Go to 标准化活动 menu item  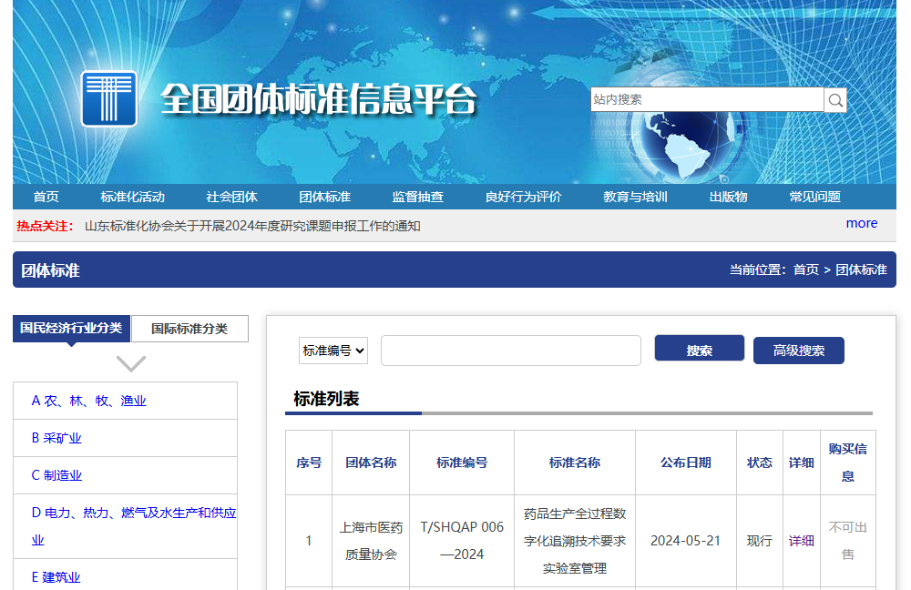tap(133, 197)
